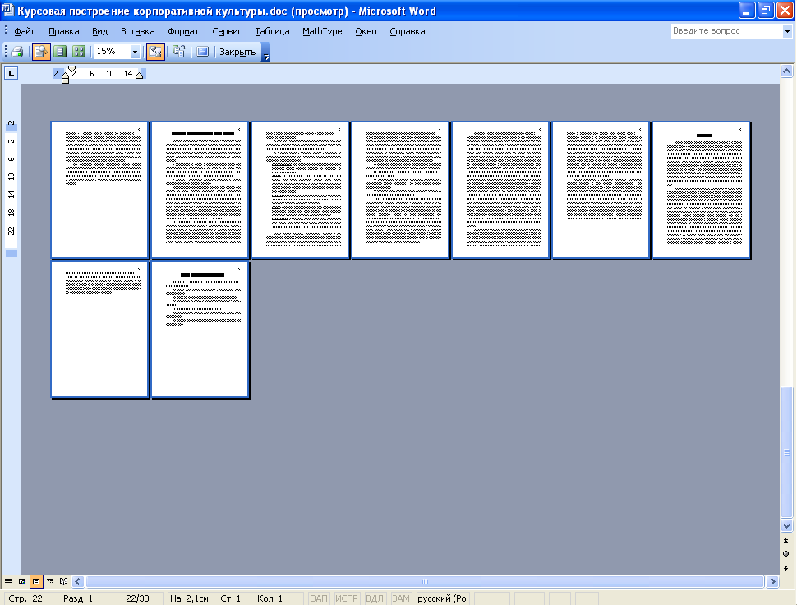Toggle the View Ruler button

click(155, 51)
